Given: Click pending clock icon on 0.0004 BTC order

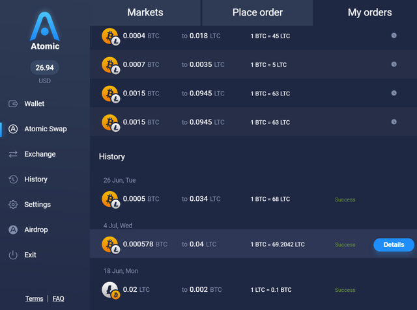Looking at the screenshot, I should coord(394,35).
